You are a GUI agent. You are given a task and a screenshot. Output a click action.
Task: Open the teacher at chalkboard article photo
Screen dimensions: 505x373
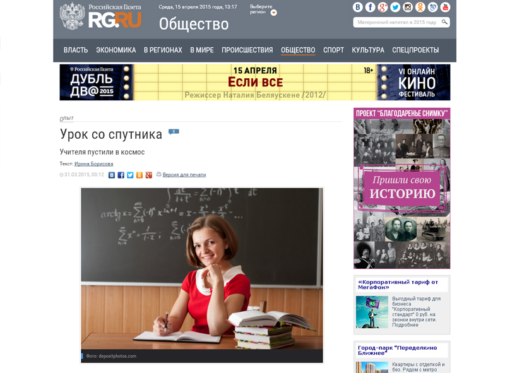click(x=202, y=269)
